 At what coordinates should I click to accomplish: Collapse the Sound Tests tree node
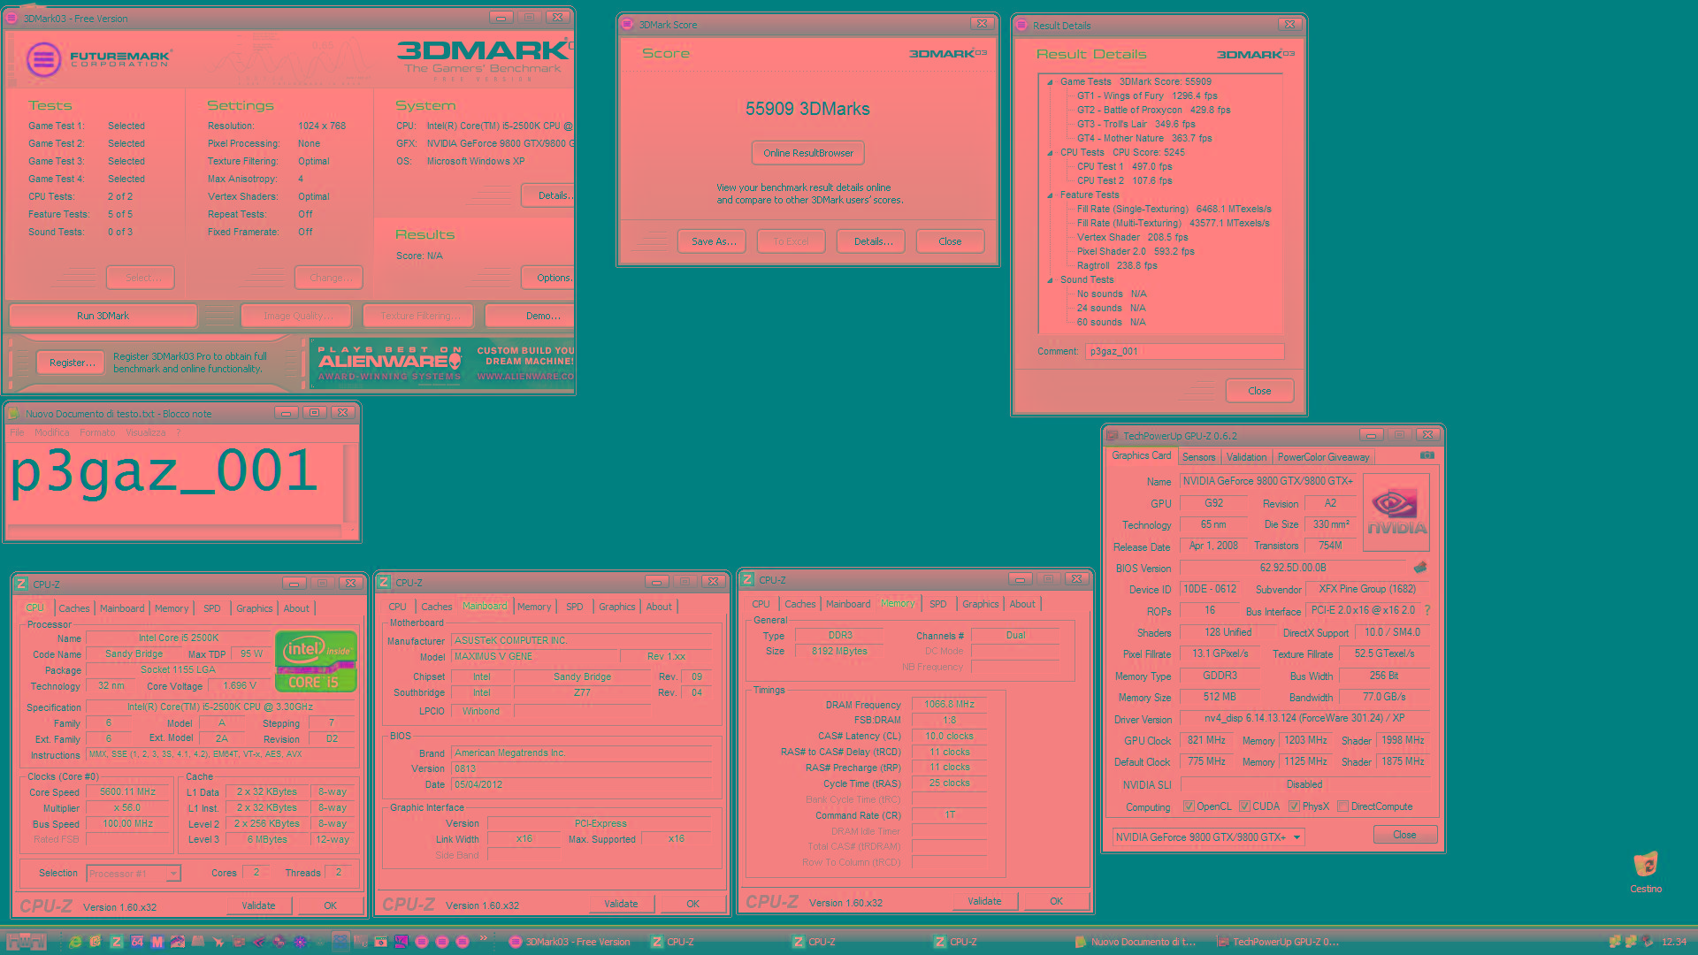[x=1050, y=279]
